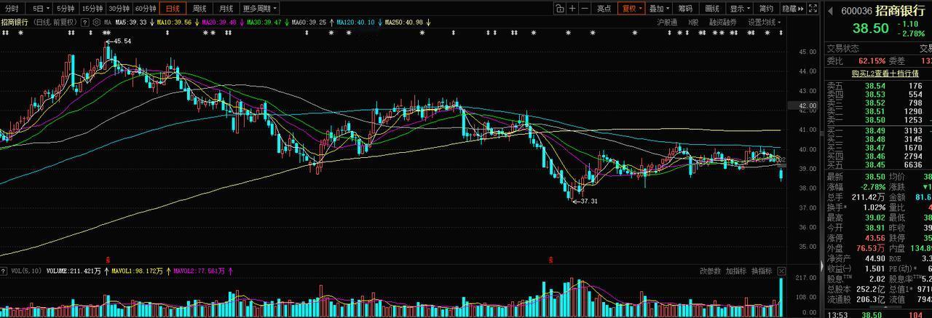Viewport: 932px width, 318px height.
Task: Click the MA30:39.47 indicator label
Action: click(264, 23)
